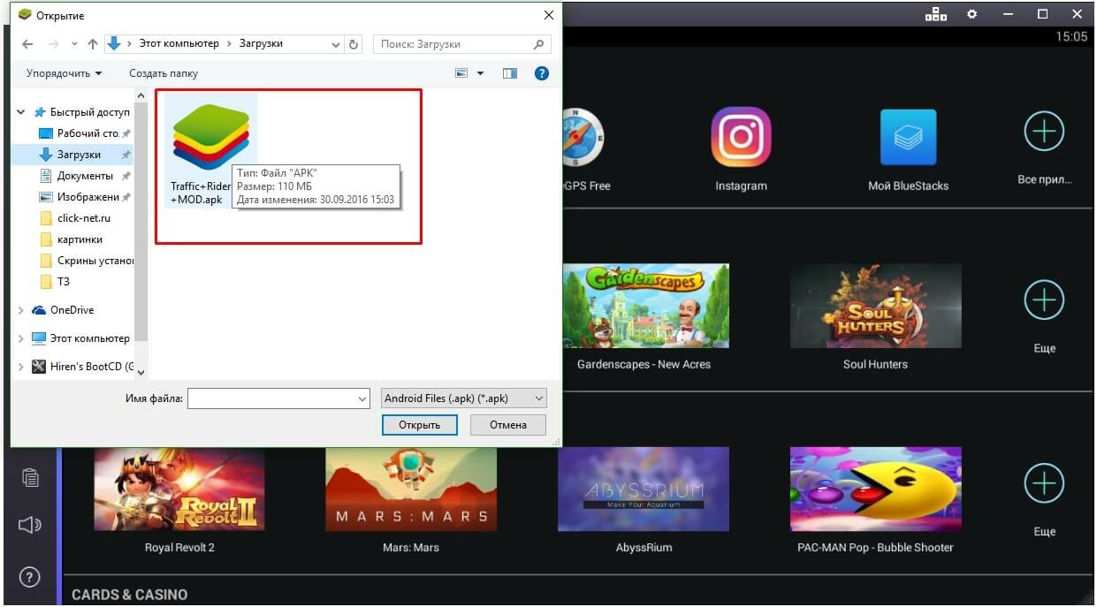Image resolution: width=1097 pixels, height=607 pixels.
Task: Open BlueStacks help question mark icon
Action: 29,577
